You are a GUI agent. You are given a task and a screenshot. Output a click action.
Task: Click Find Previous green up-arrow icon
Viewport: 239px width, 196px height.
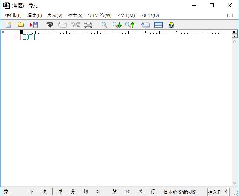click(x=130, y=25)
